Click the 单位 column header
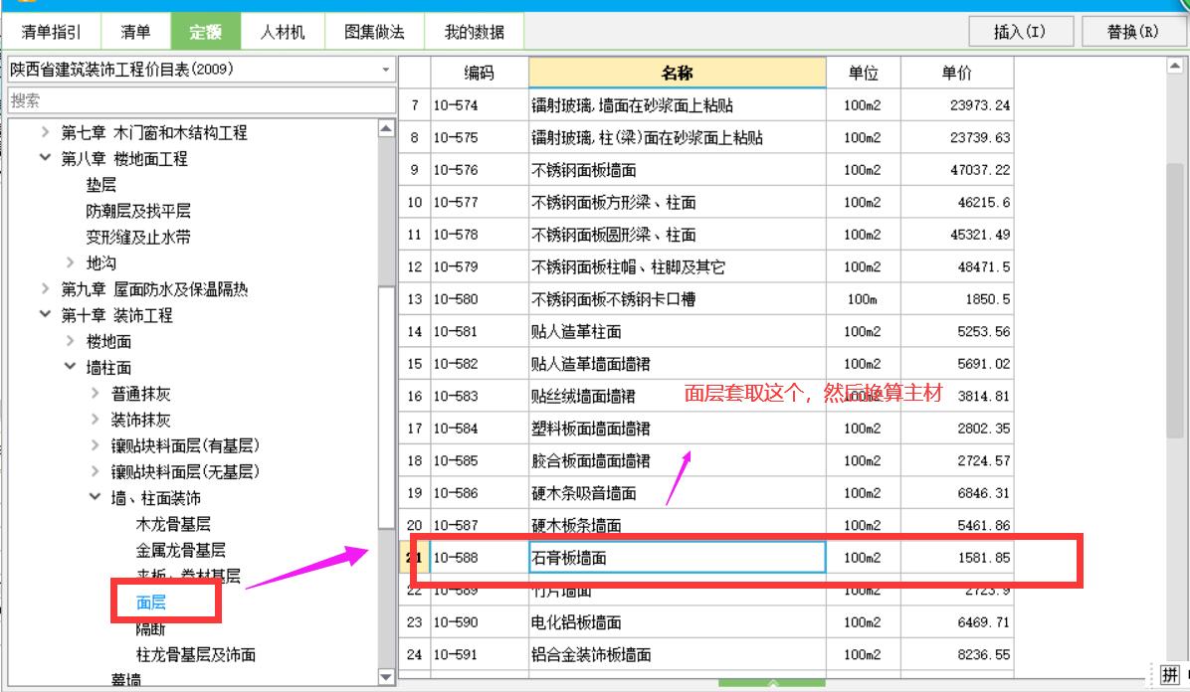This screenshot has height=692, width=1190. (863, 73)
